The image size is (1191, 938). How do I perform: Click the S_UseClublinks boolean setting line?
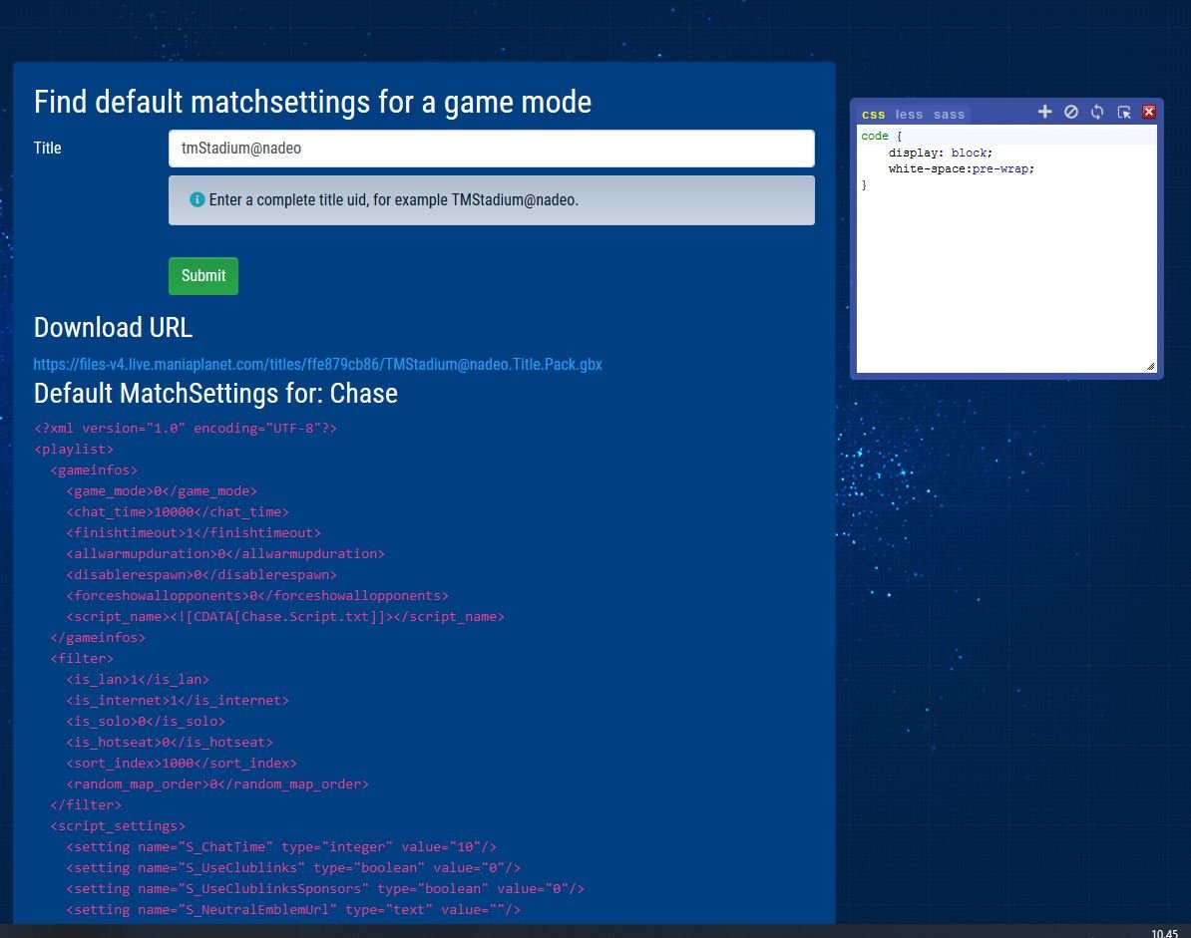(x=293, y=867)
